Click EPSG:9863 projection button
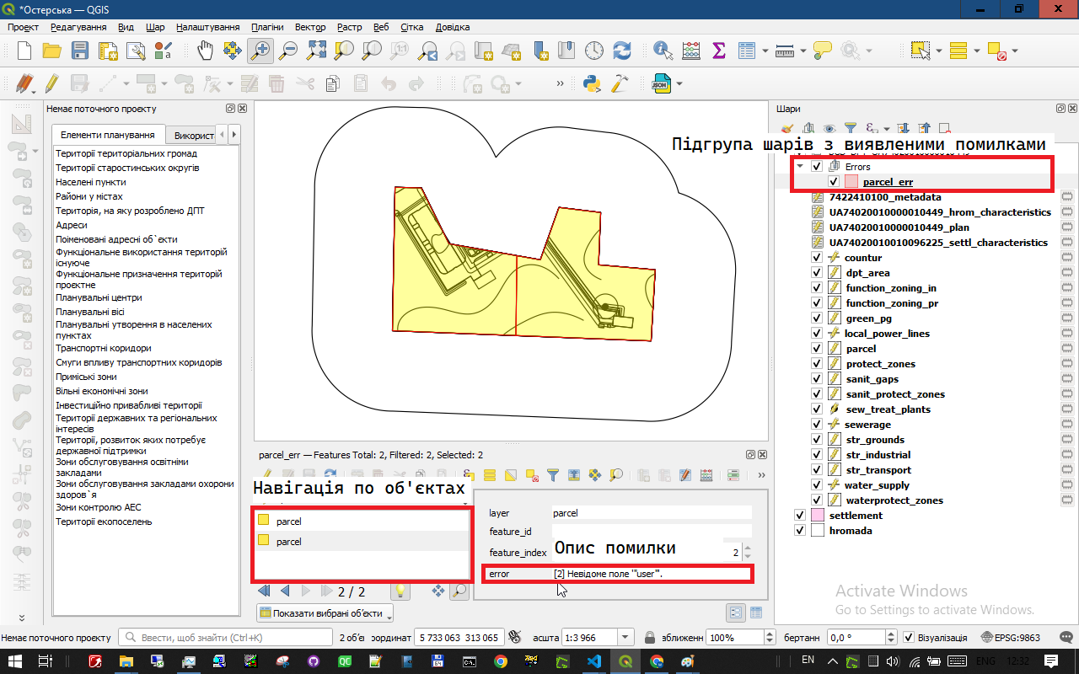This screenshot has width=1079, height=674. (x=1010, y=638)
